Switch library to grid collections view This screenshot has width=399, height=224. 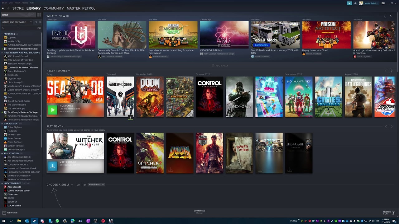39,15
